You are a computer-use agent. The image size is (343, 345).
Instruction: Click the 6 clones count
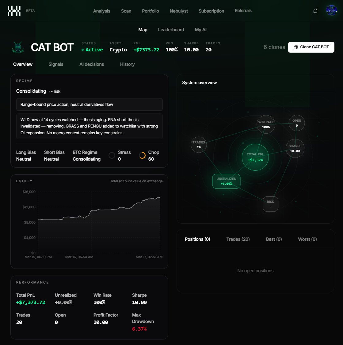coord(274,47)
